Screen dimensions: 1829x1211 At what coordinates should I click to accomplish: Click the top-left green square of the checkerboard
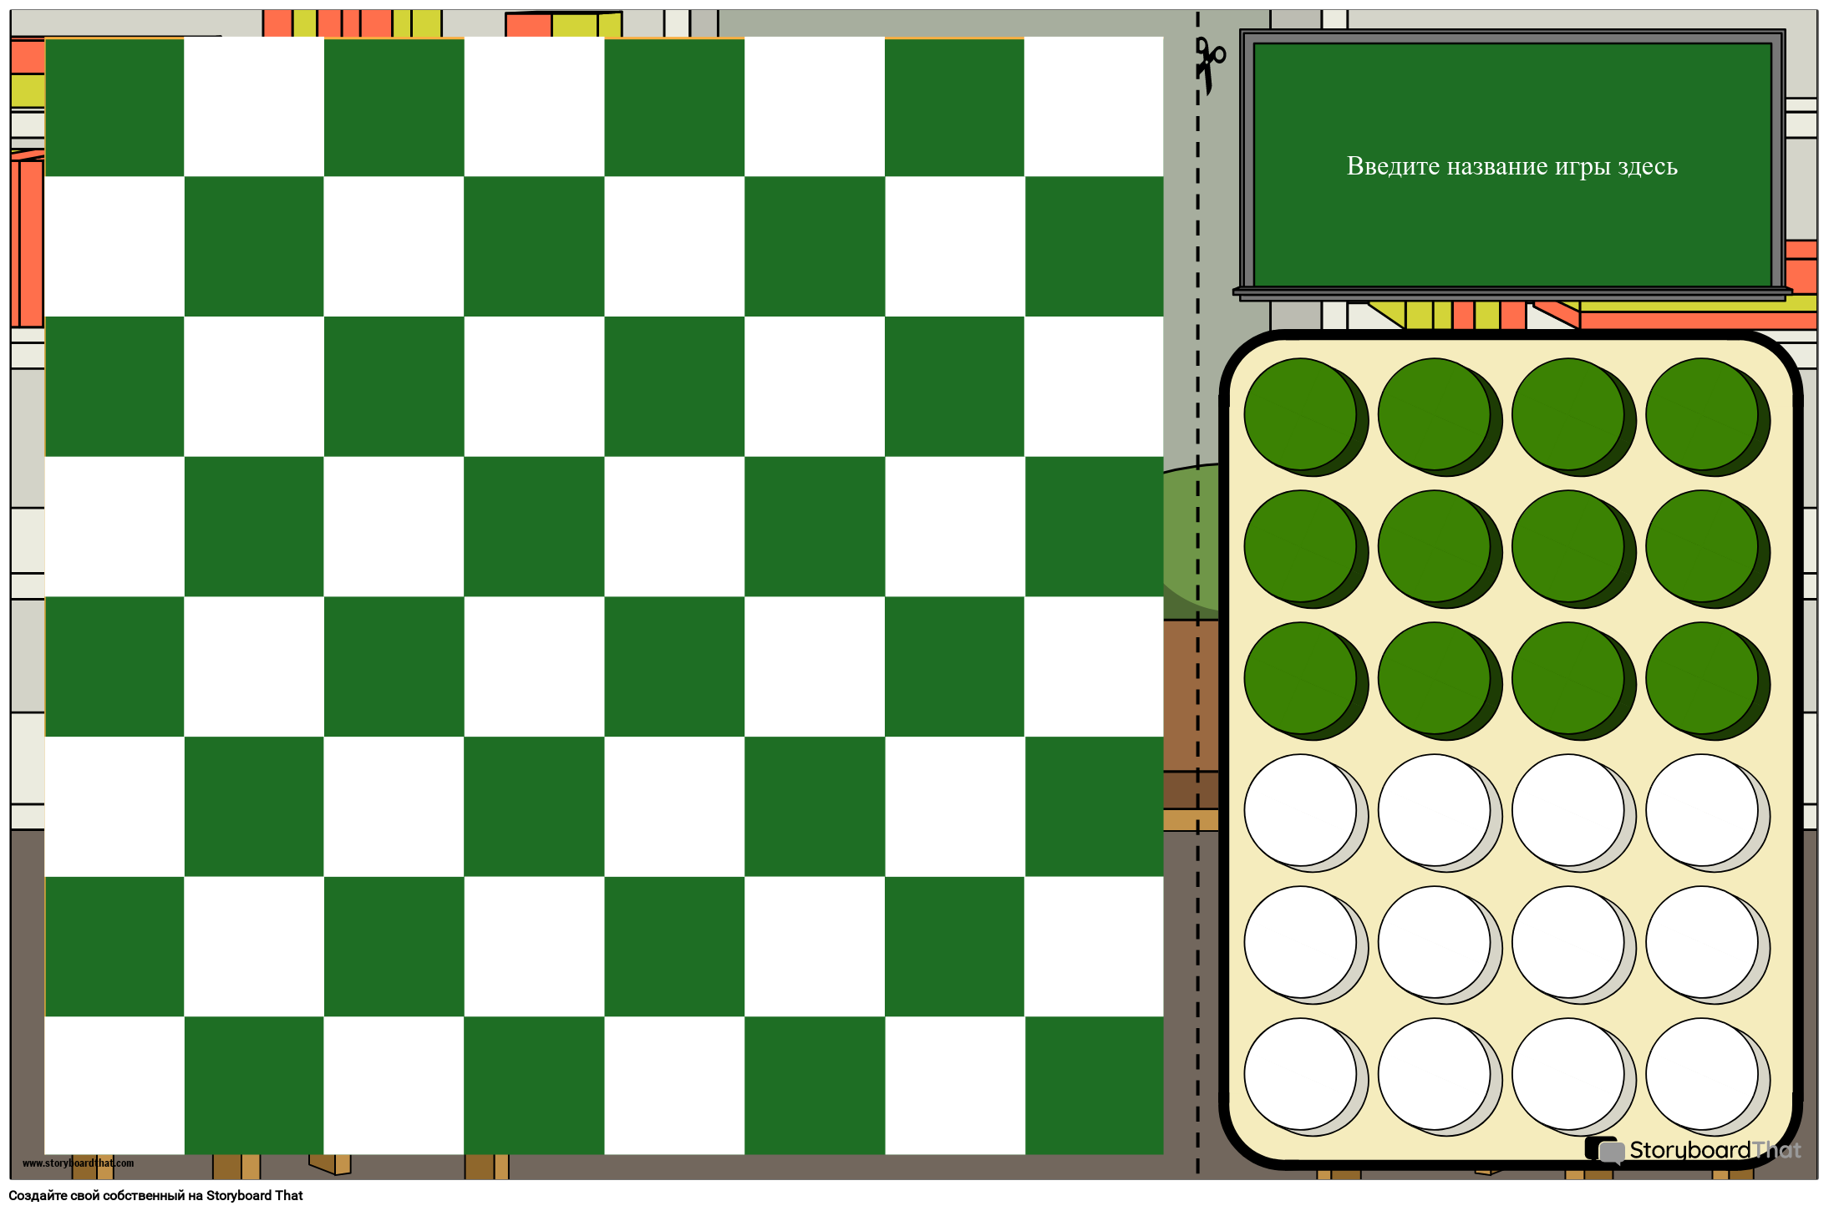114,107
